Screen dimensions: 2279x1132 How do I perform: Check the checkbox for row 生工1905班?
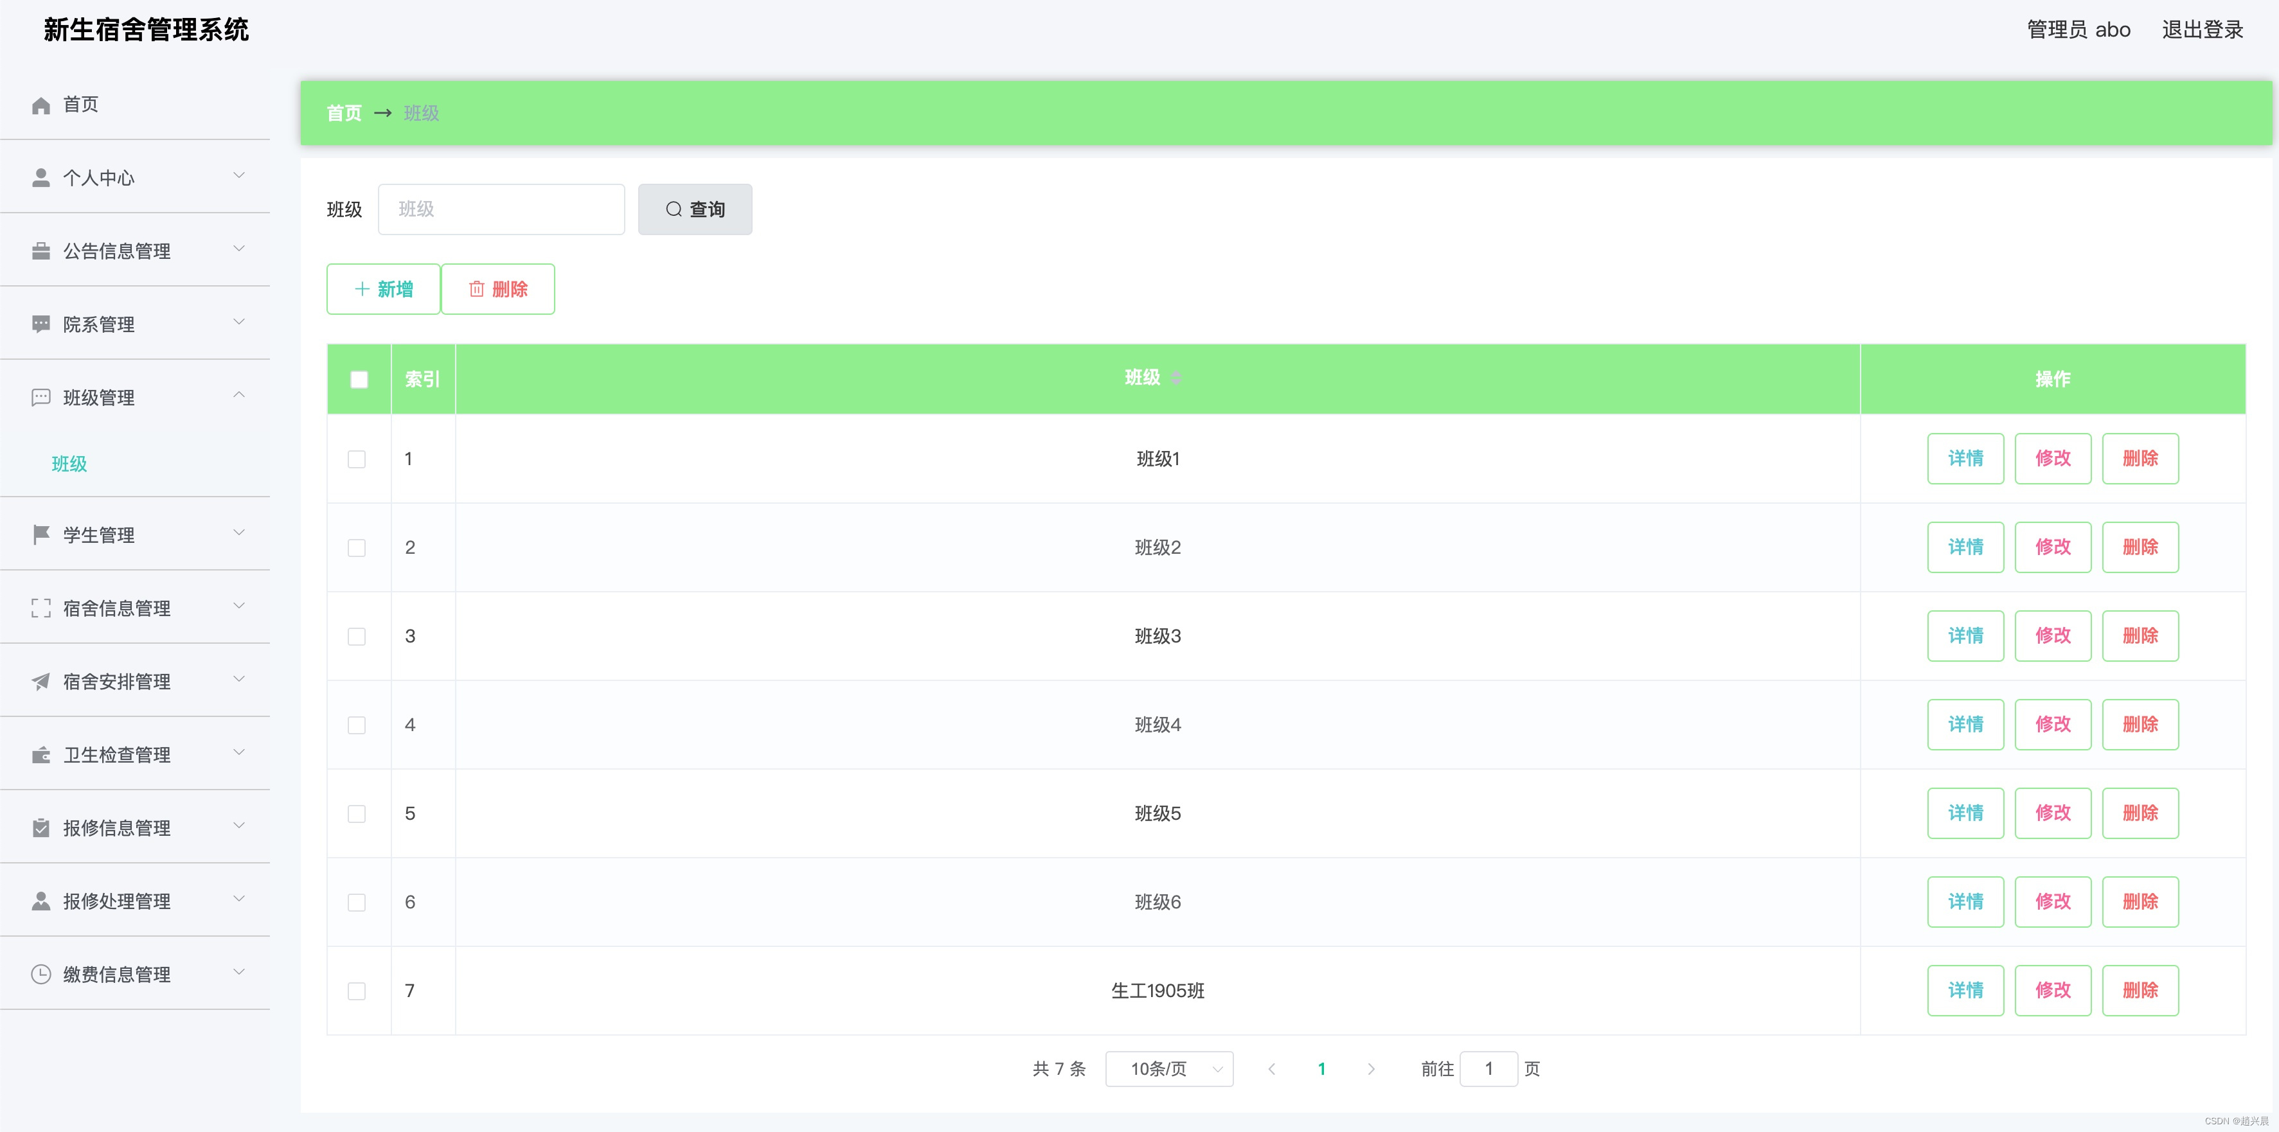[357, 991]
